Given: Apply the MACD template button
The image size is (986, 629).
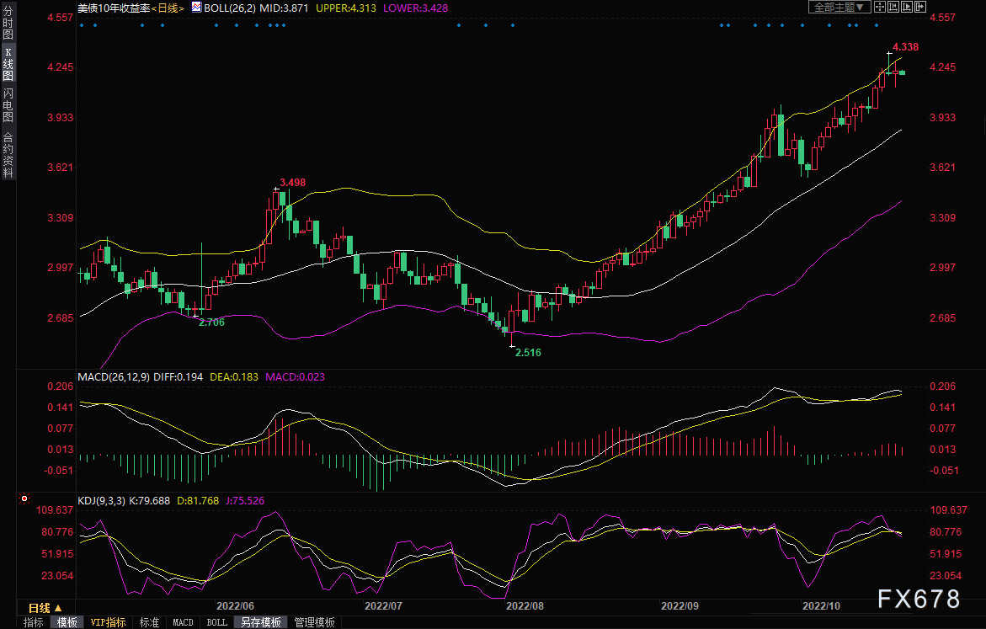Looking at the screenshot, I should point(183,622).
